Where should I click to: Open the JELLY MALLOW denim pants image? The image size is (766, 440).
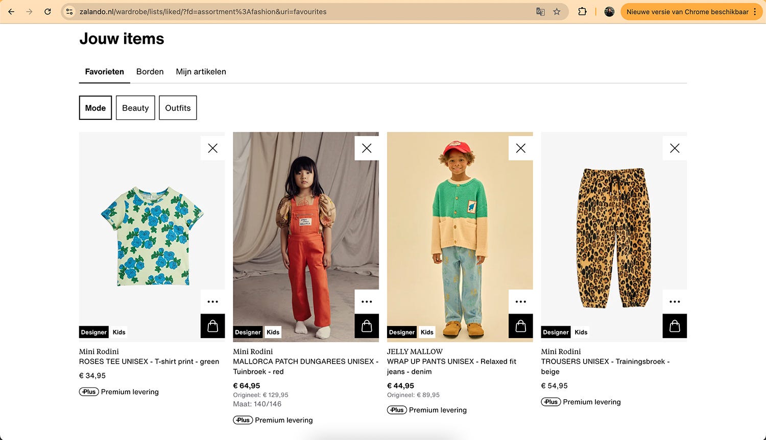coord(460,237)
